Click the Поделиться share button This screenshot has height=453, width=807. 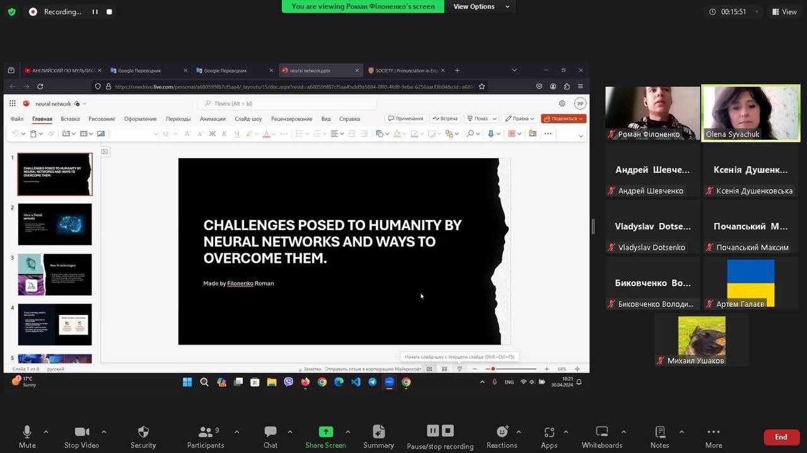[x=564, y=118]
